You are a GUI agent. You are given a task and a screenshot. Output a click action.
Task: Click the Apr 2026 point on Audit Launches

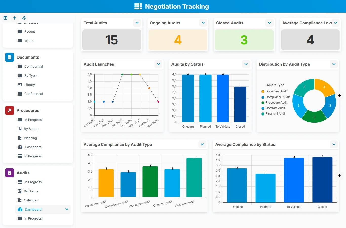[149, 88]
